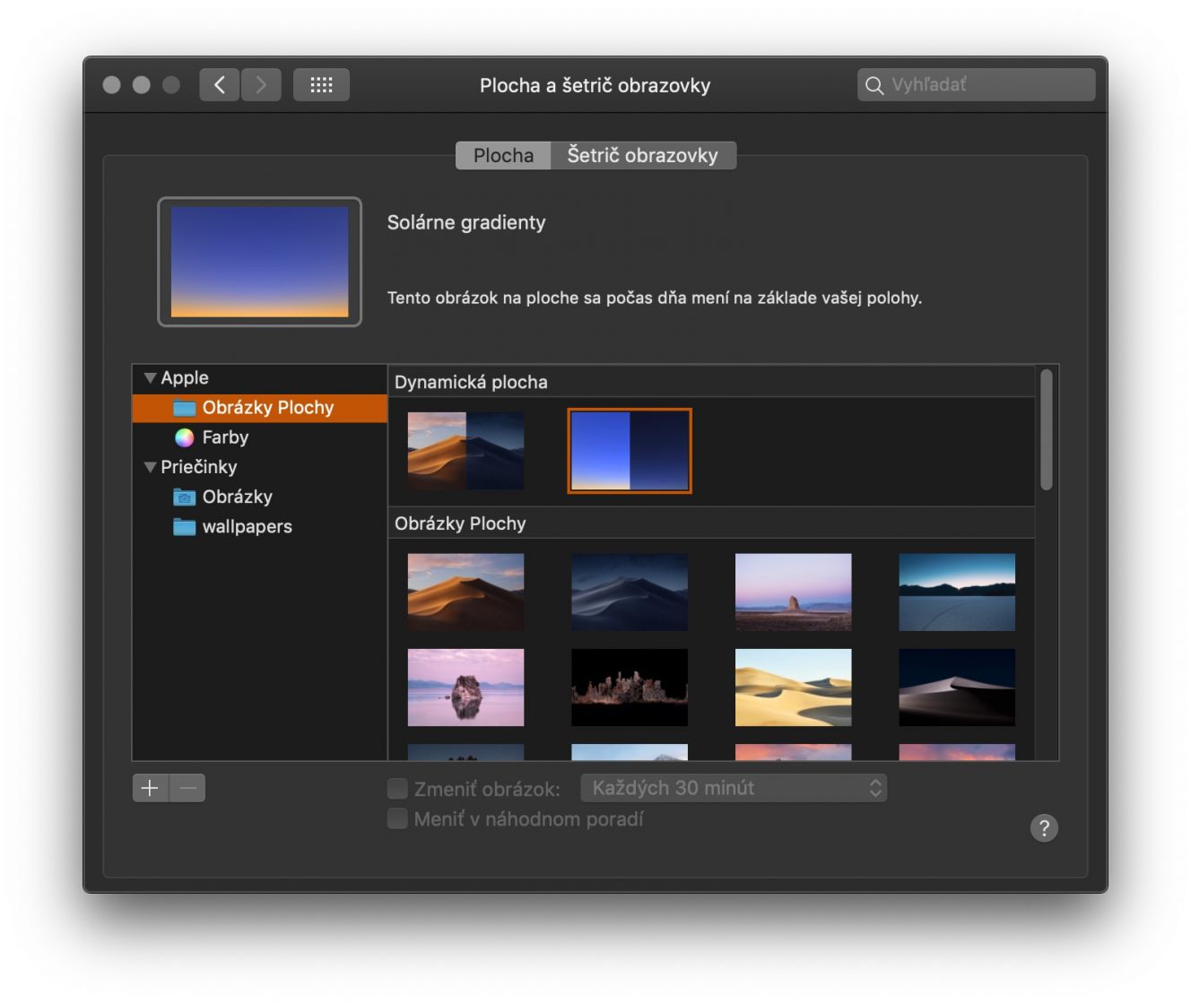Open the help question mark button
Screen dimensions: 1191x1003
[1044, 827]
